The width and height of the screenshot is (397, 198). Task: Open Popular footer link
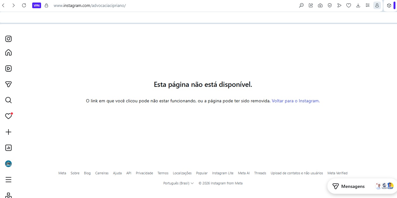(202, 173)
